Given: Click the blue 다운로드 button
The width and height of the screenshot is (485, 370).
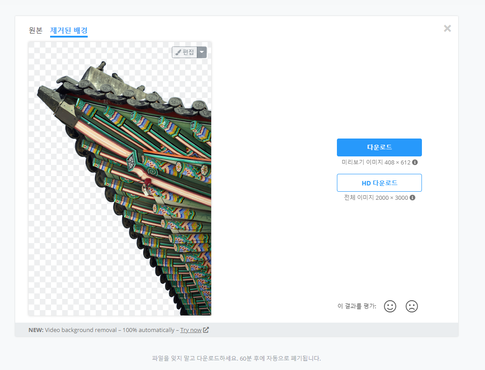Looking at the screenshot, I should click(379, 147).
